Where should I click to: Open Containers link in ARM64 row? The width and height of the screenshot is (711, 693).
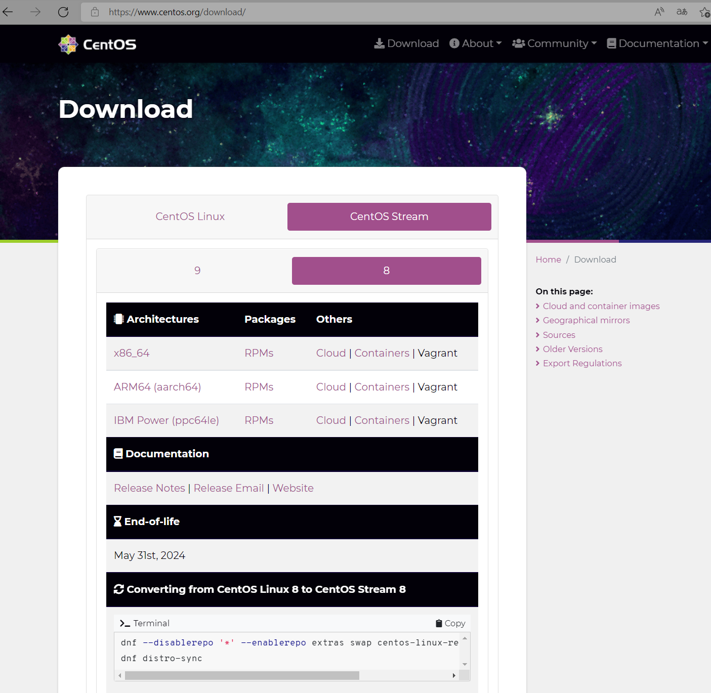click(x=382, y=387)
